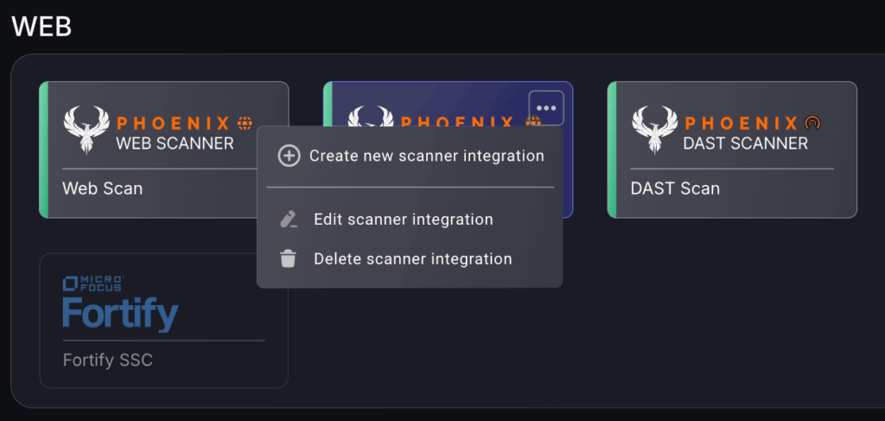Click the trash can icon beside Delete scanner integration

289,258
